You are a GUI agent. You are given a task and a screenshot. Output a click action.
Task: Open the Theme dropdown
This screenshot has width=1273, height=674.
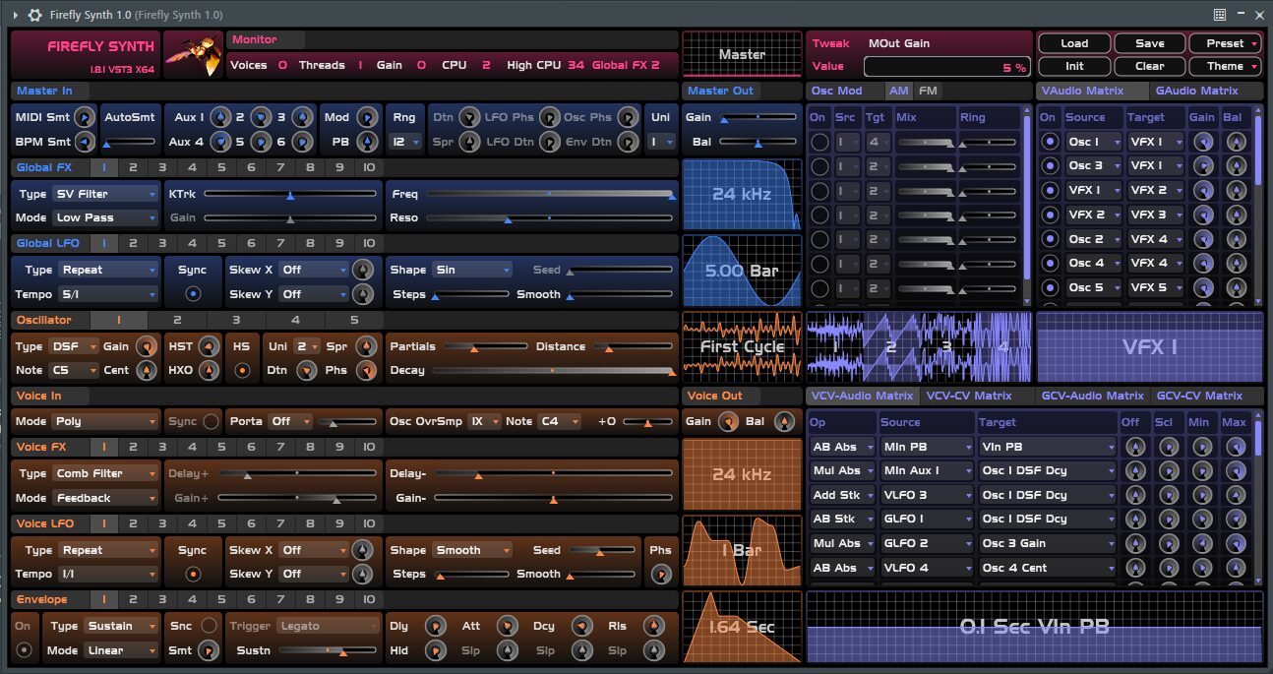[1225, 66]
